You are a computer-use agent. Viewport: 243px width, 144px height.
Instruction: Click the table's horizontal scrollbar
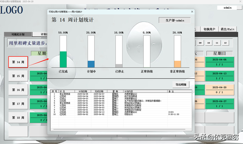(x=119, y=129)
